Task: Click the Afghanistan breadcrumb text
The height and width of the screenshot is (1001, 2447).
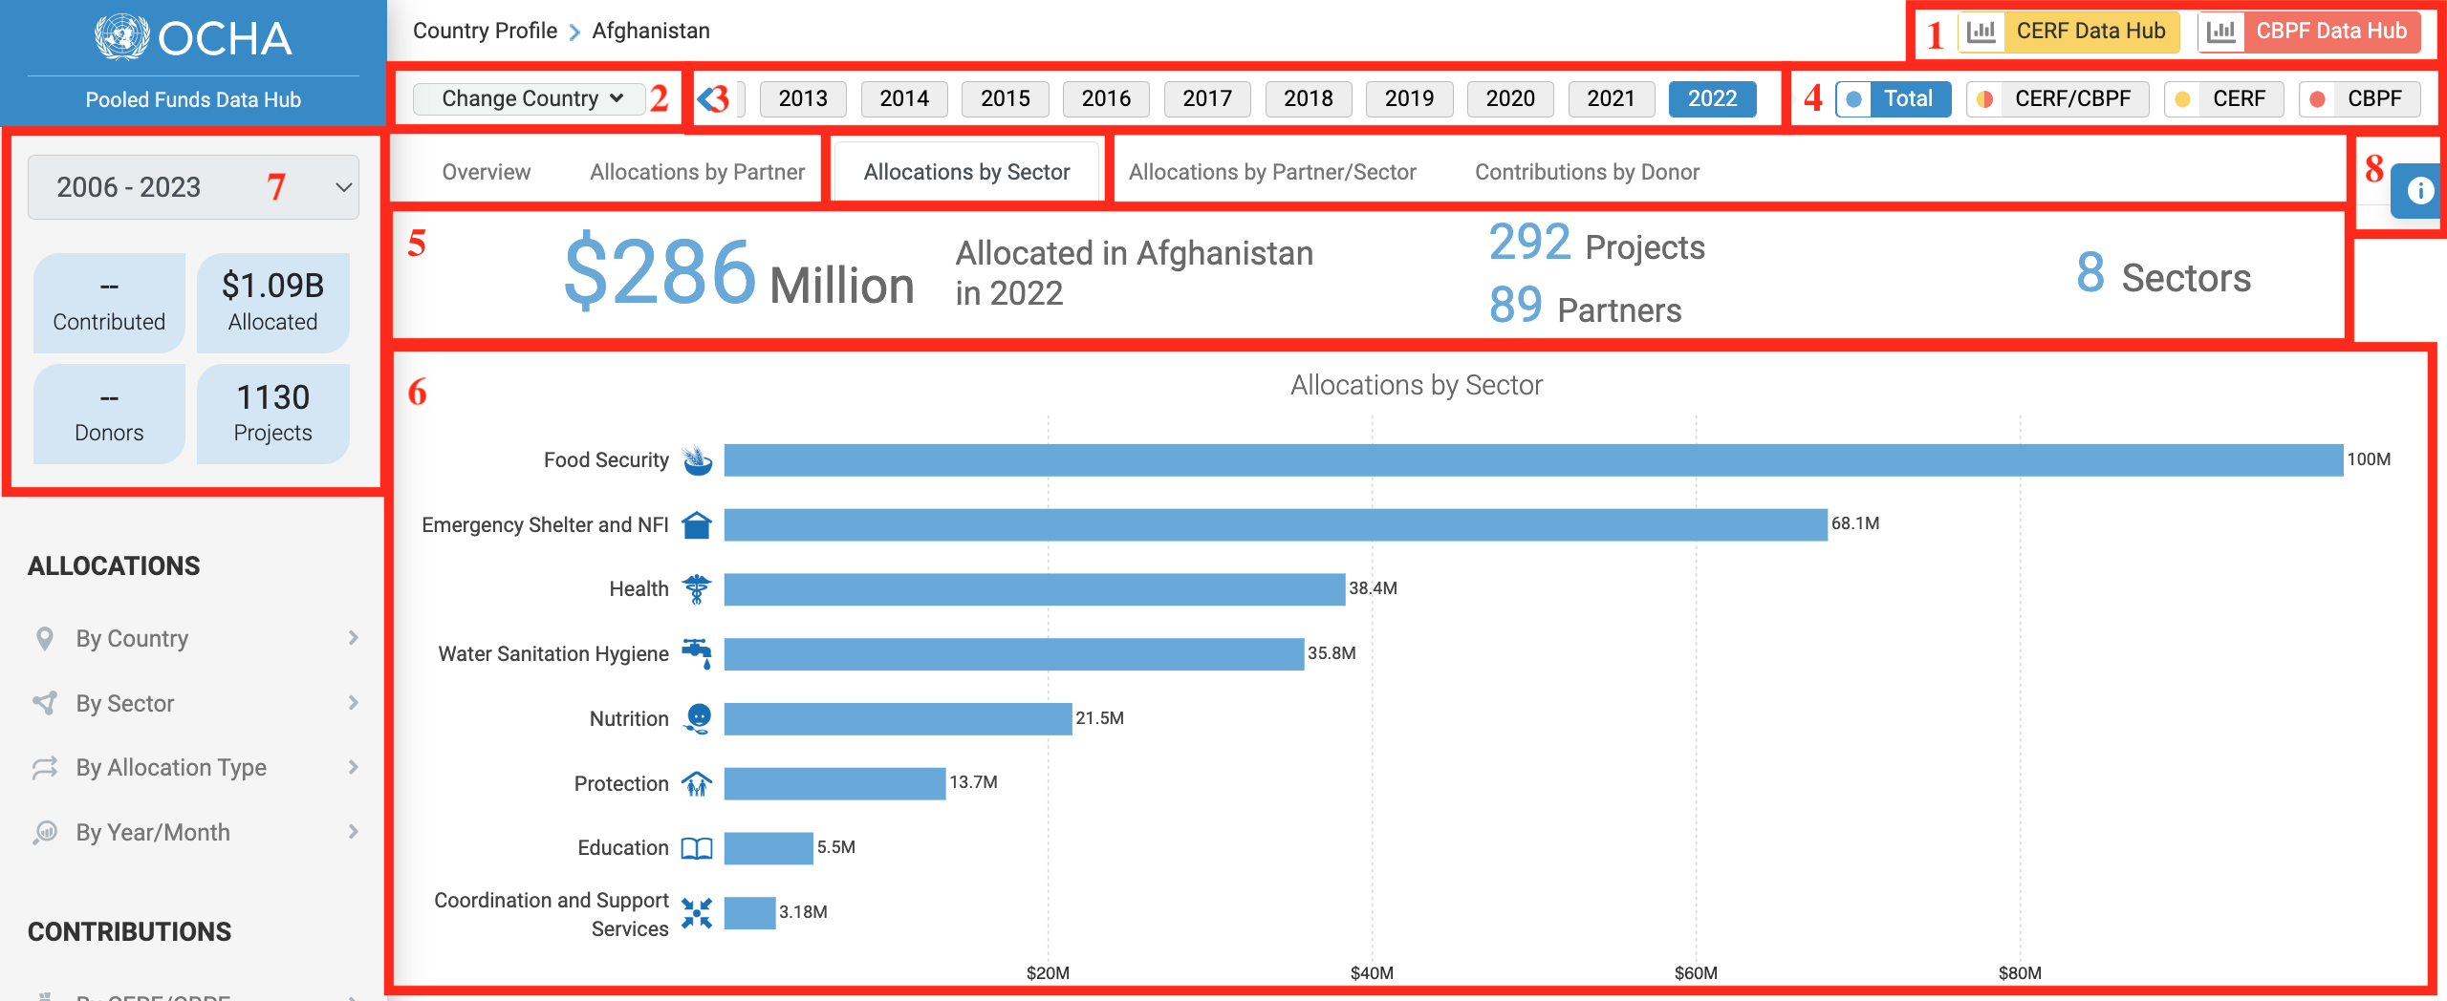Action: pyautogui.click(x=651, y=31)
